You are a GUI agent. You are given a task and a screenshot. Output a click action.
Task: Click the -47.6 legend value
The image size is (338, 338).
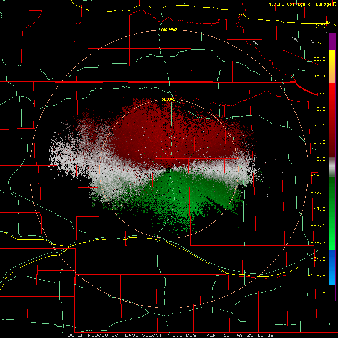coord(318,209)
